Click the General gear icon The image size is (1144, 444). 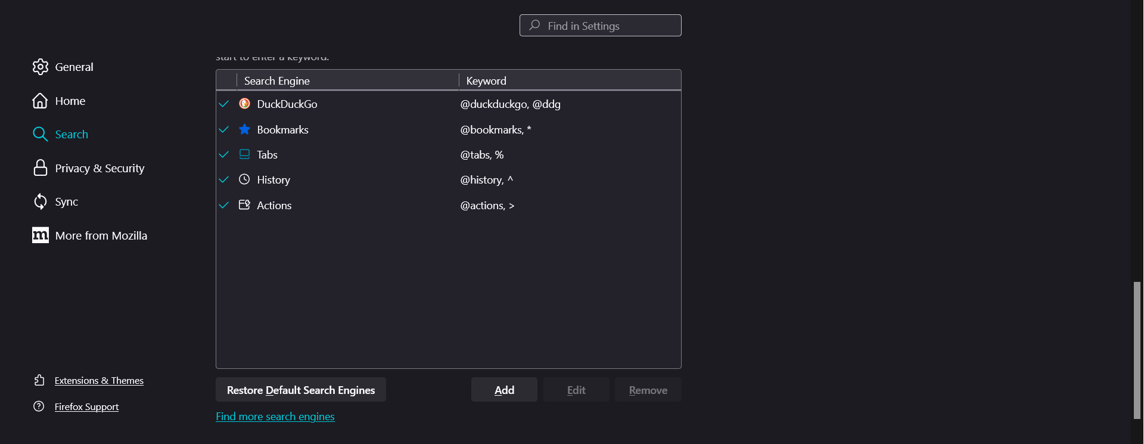pyautogui.click(x=40, y=67)
